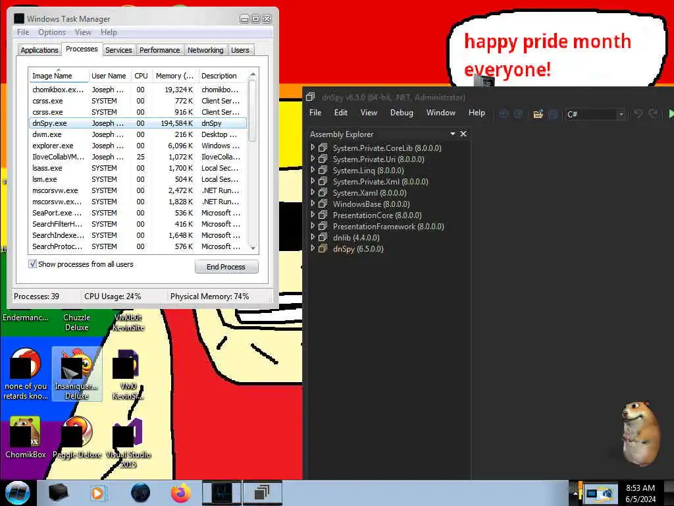Toggle Show processes from all users checkbox

click(33, 264)
